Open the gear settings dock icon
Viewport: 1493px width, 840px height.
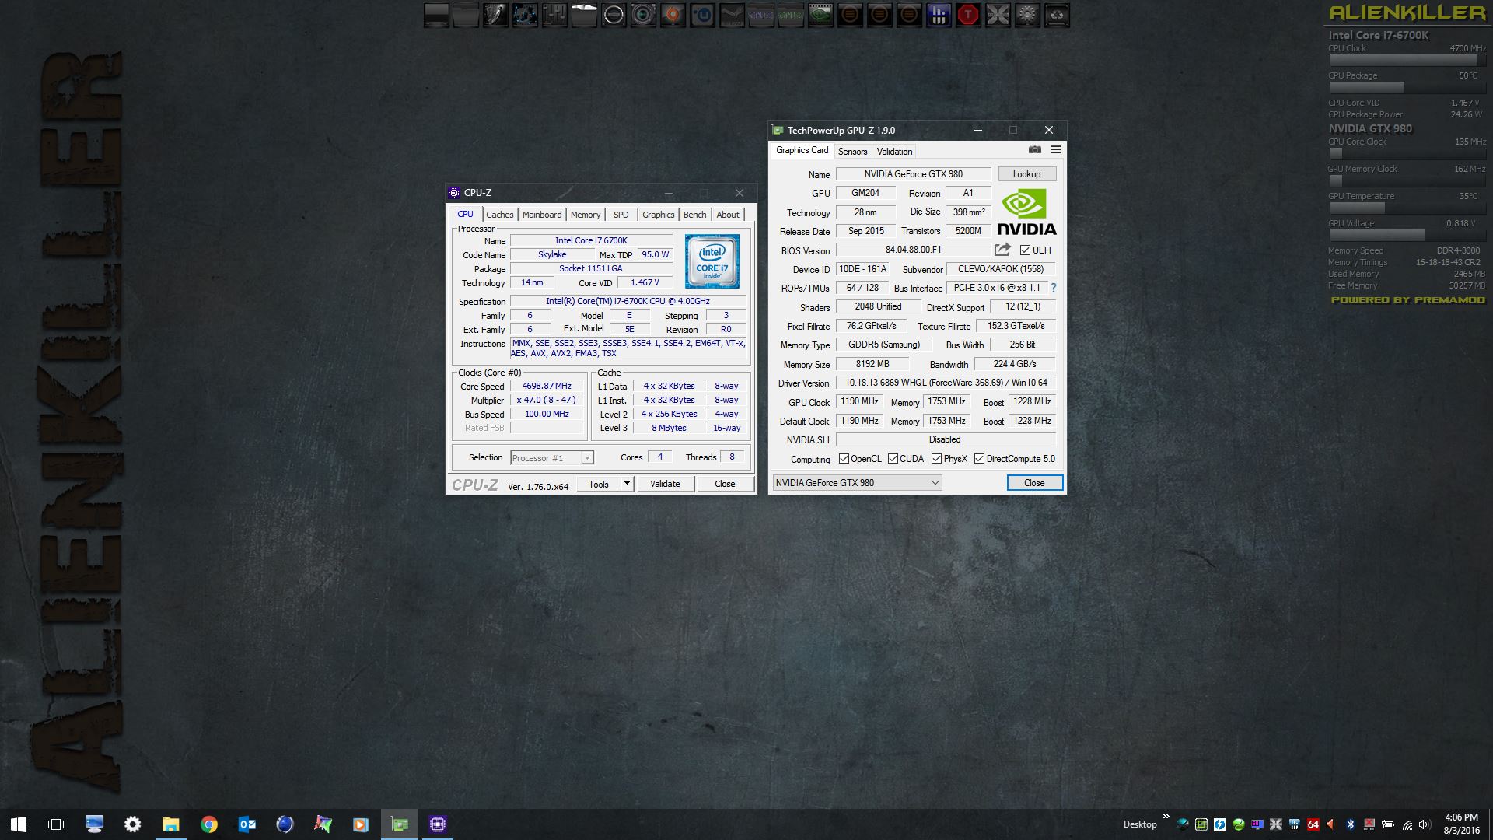(1027, 15)
